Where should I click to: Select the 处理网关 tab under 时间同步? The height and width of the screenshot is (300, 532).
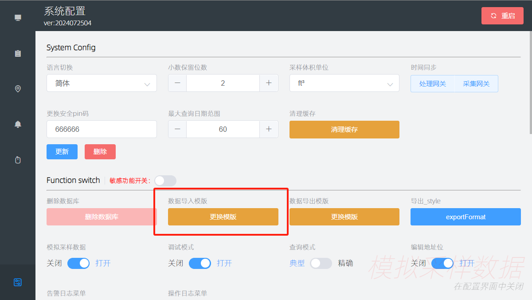click(x=432, y=83)
